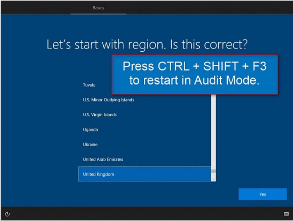Confirm region with the Yes button
This screenshot has height=221, width=294.
[x=263, y=194]
